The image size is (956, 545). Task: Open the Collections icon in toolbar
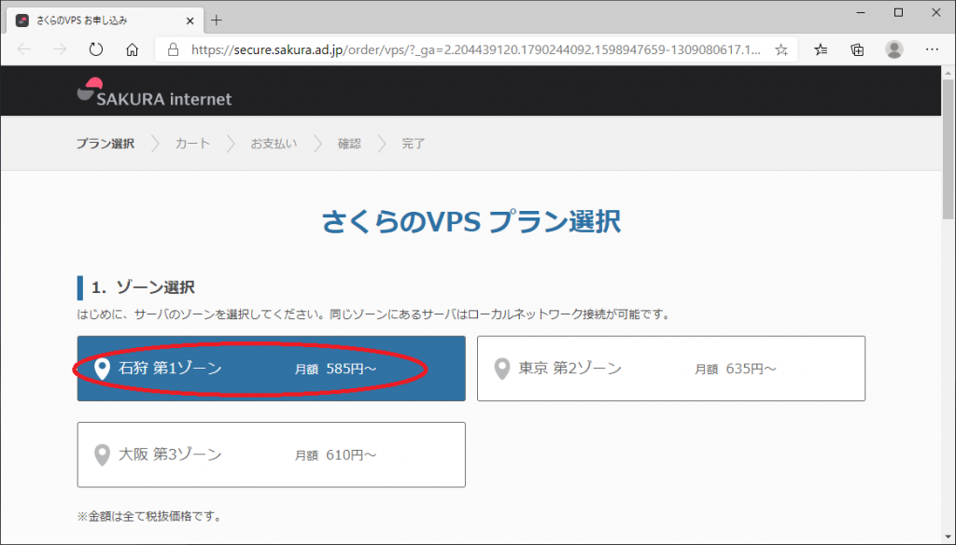[857, 49]
